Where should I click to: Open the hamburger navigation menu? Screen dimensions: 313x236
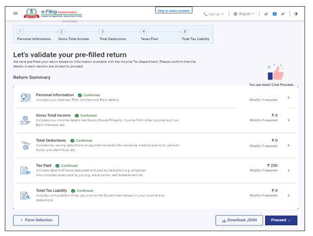(16, 13)
